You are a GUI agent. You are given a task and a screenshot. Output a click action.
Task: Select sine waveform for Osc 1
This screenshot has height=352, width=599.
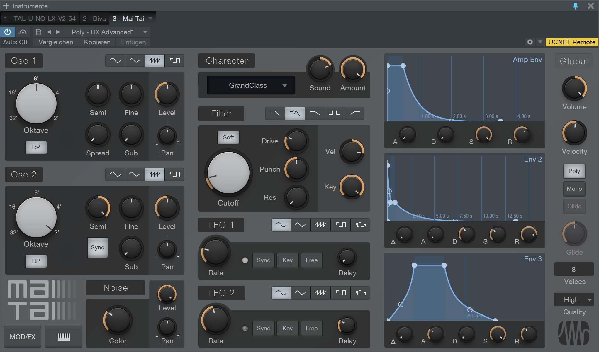point(115,61)
